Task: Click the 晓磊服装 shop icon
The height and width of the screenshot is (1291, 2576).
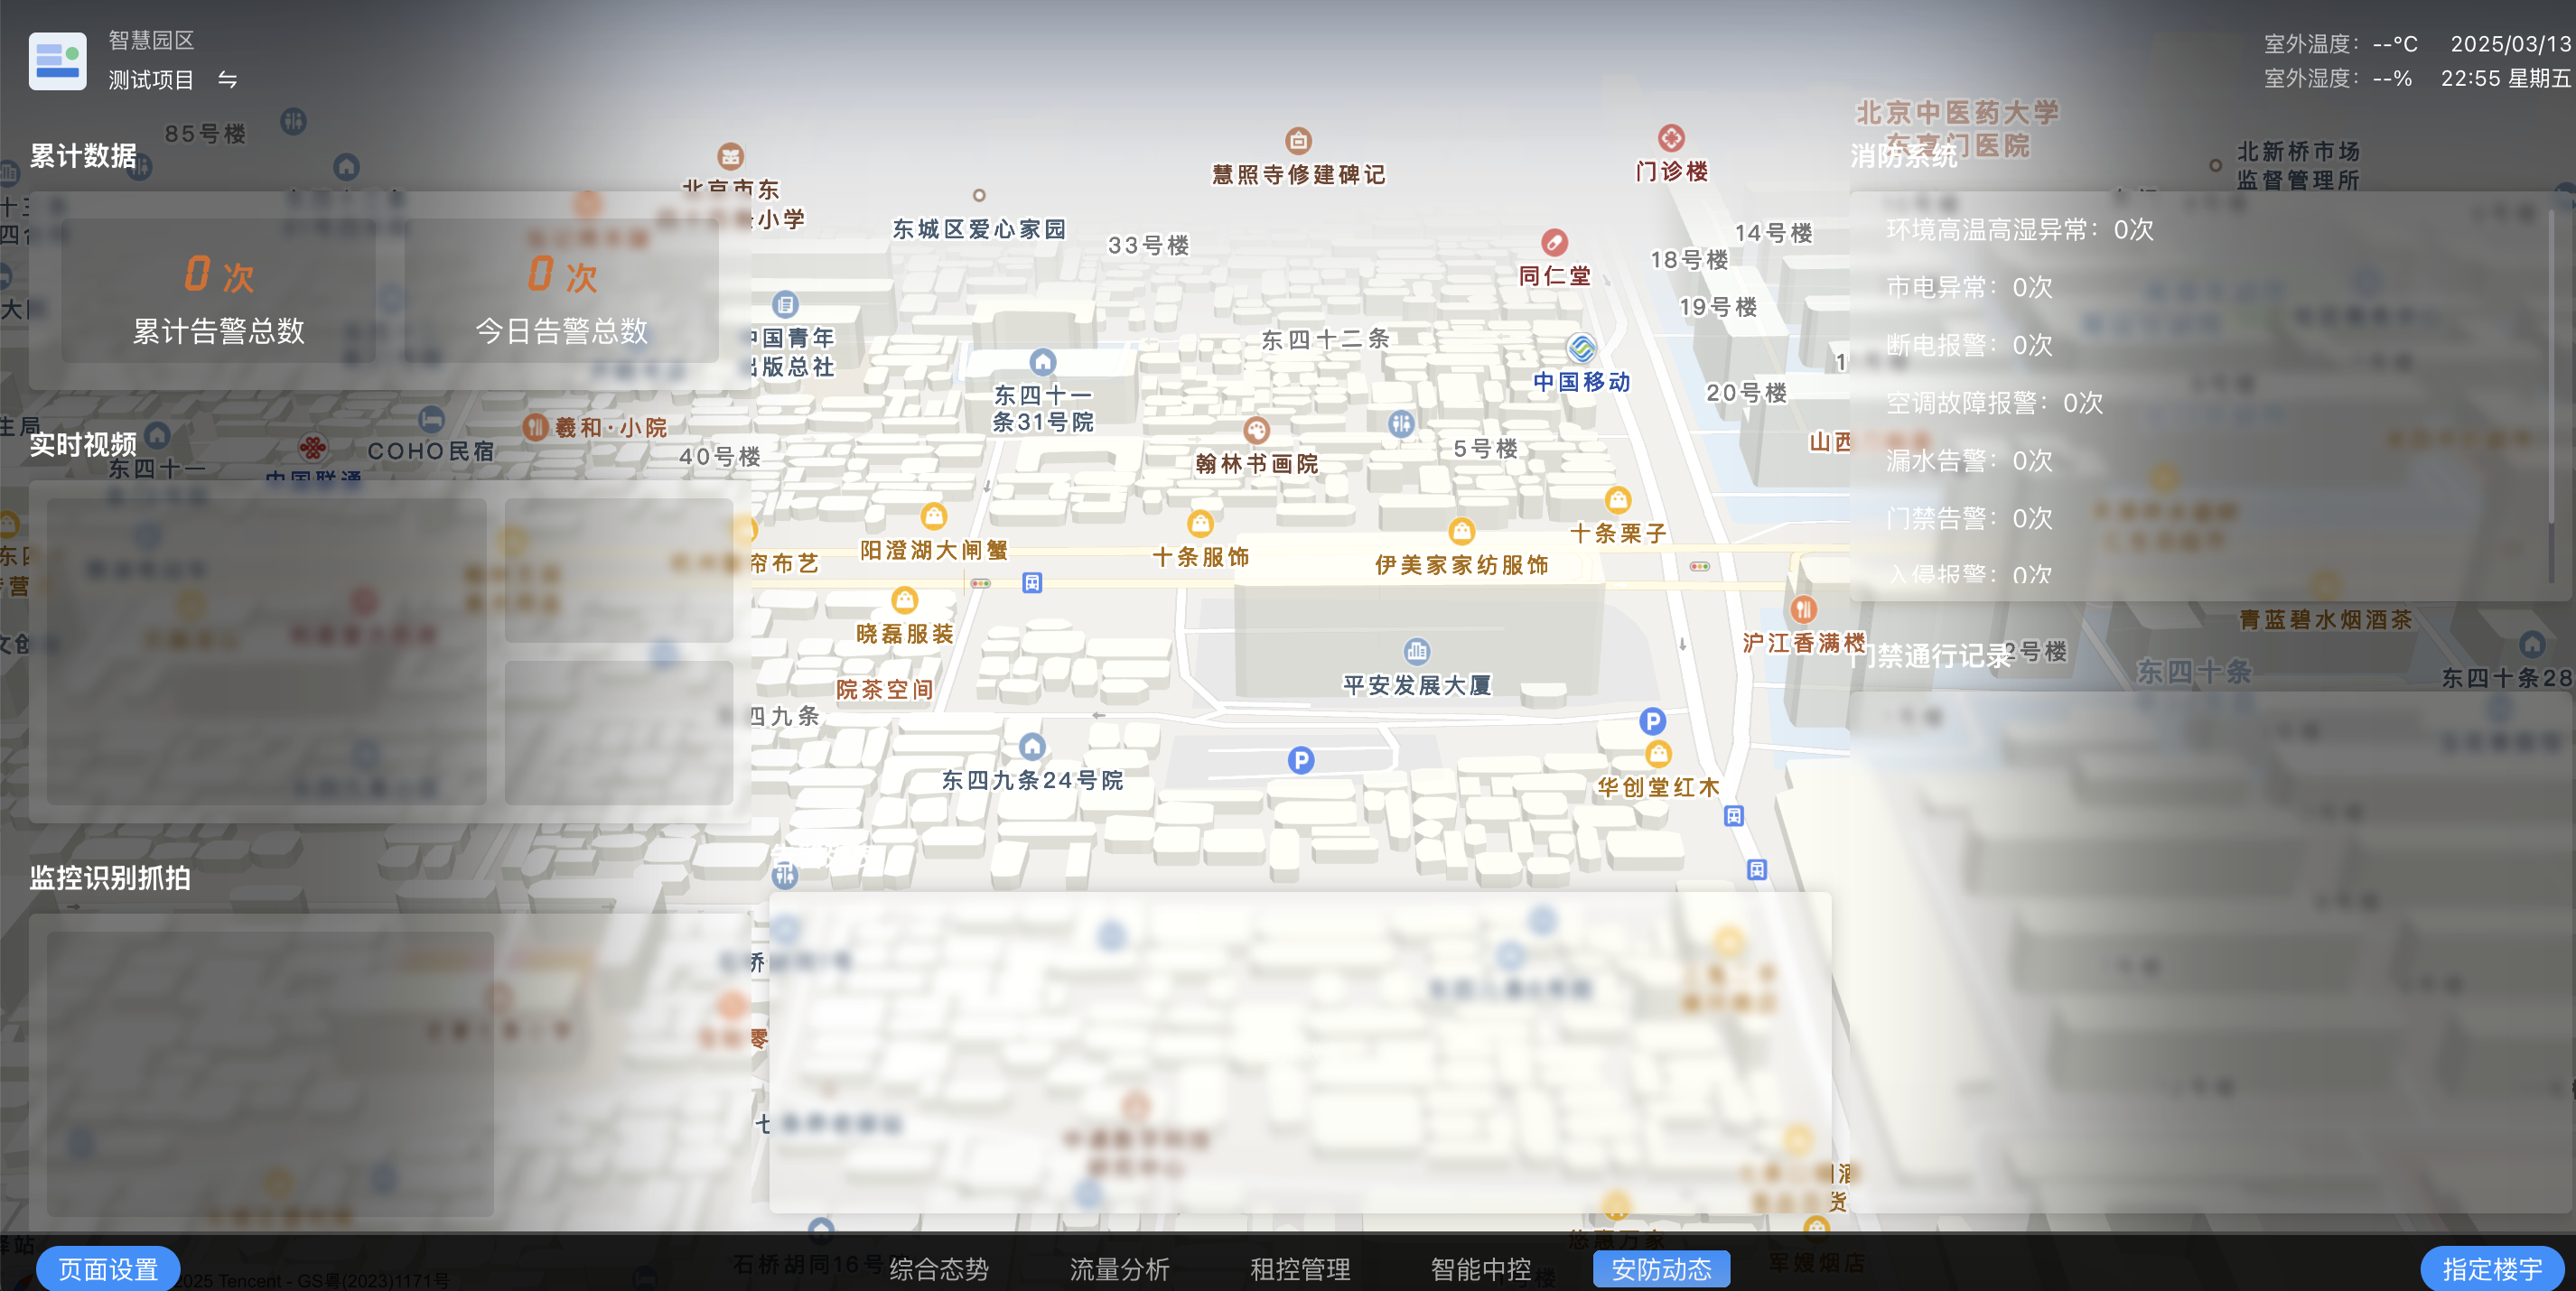Action: pos(904,600)
